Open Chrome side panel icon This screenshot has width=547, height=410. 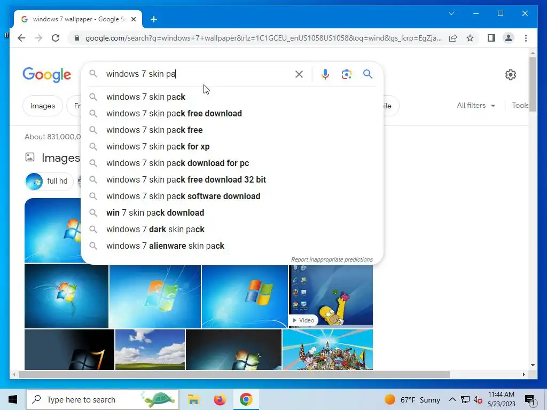pos(491,38)
